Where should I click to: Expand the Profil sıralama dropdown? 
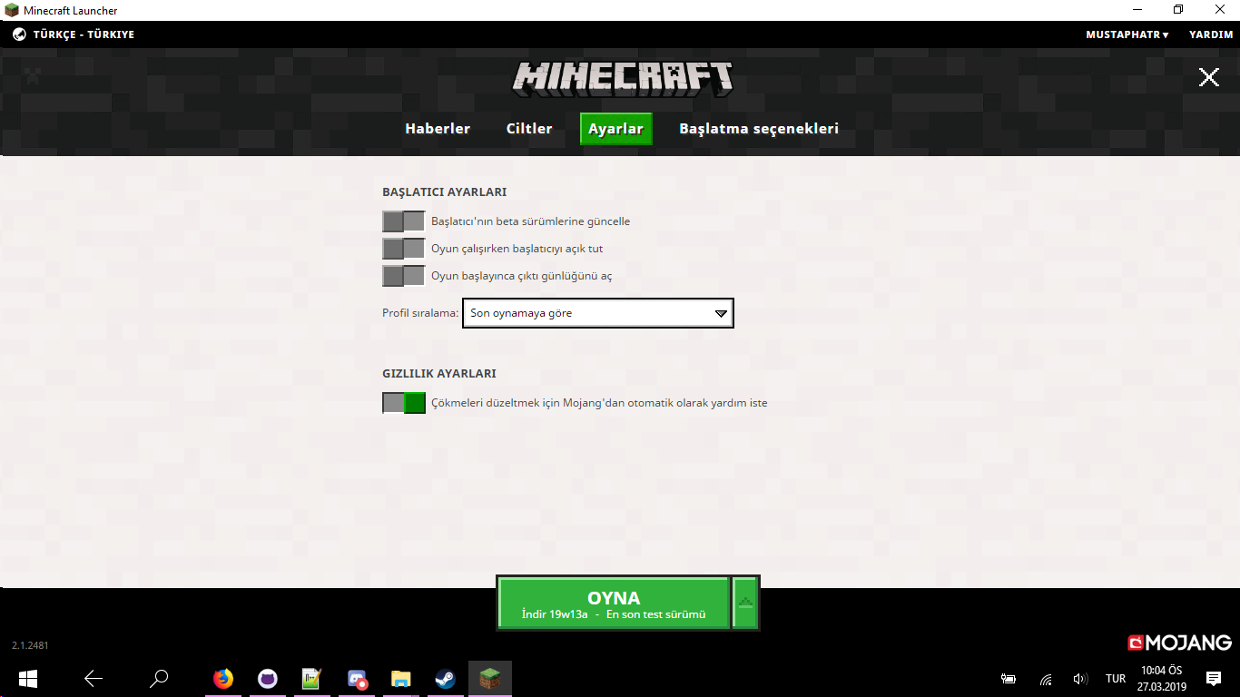pos(598,313)
